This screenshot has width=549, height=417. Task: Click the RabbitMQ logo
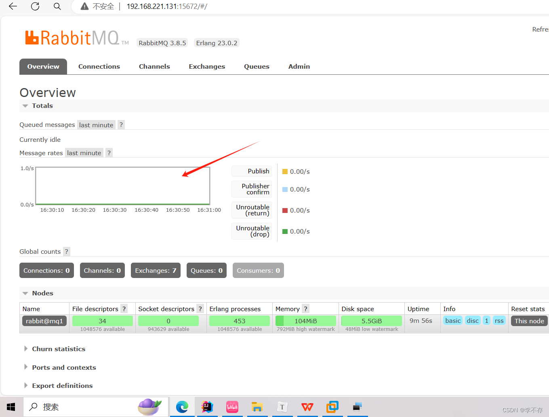click(x=77, y=38)
